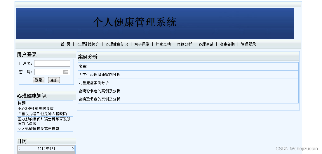Image resolution: width=322 pixels, height=154 pixels.
Task: Click the 标题 column header in sidebar
Action: point(22,103)
